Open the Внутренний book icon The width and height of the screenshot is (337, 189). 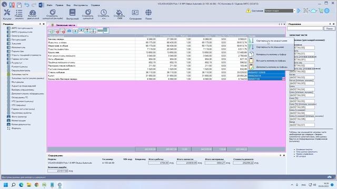click(73, 14)
